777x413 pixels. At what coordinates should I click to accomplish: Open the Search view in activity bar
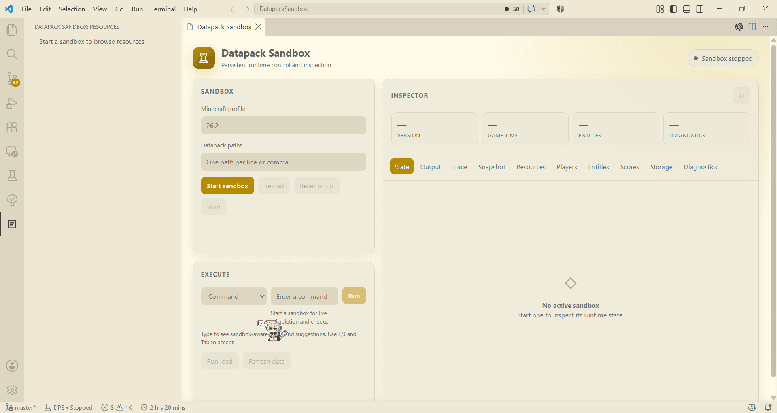tap(12, 54)
